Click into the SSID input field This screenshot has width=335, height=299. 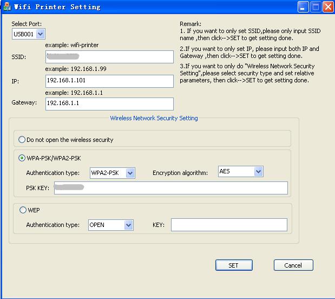tap(110, 56)
